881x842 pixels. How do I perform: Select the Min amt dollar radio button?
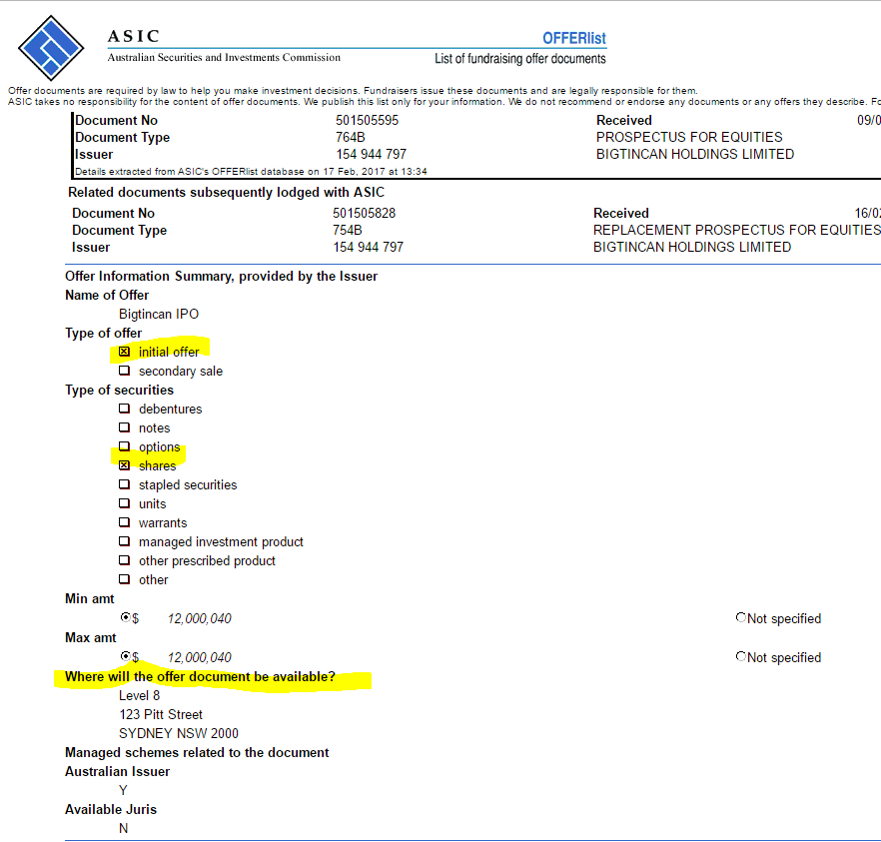[125, 617]
